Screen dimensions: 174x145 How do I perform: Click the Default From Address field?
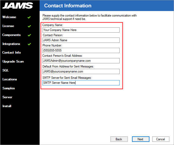tap(81, 71)
